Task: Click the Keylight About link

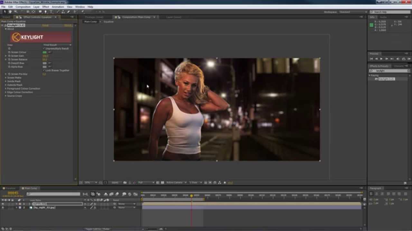Action: click(68, 25)
